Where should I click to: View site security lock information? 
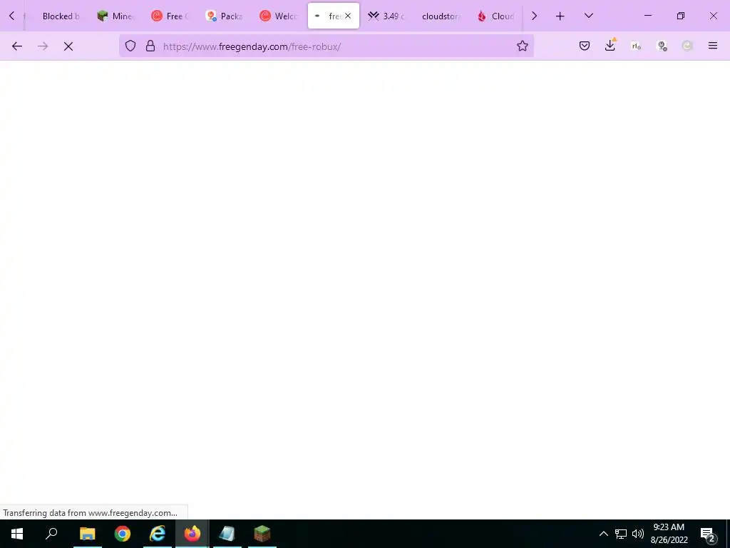pos(150,46)
